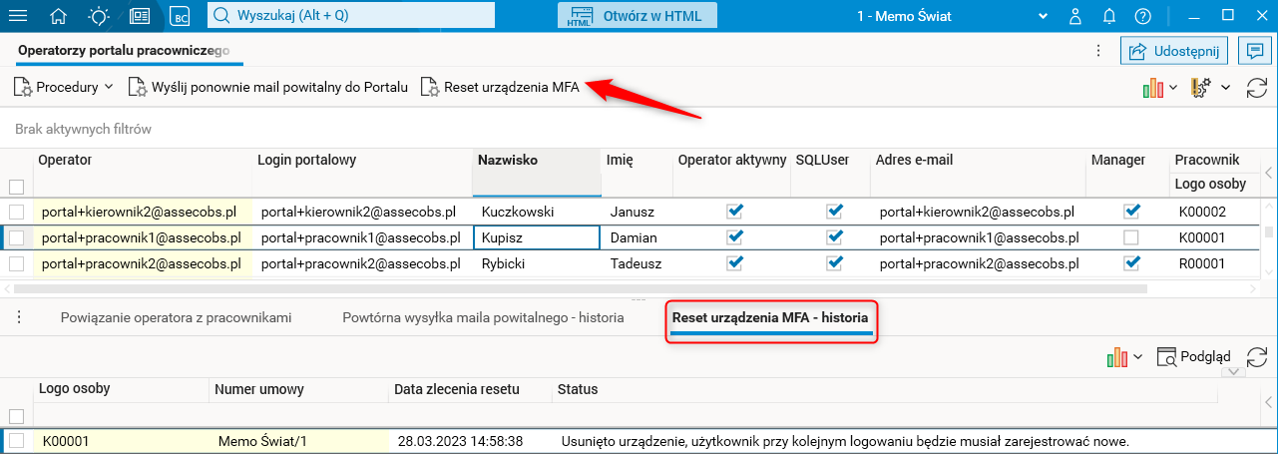Screen dimensions: 1278x454
Task: Open the user profile icon
Action: tap(1074, 15)
